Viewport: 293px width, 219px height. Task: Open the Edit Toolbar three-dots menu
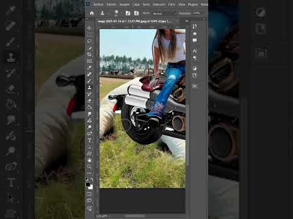click(x=89, y=173)
